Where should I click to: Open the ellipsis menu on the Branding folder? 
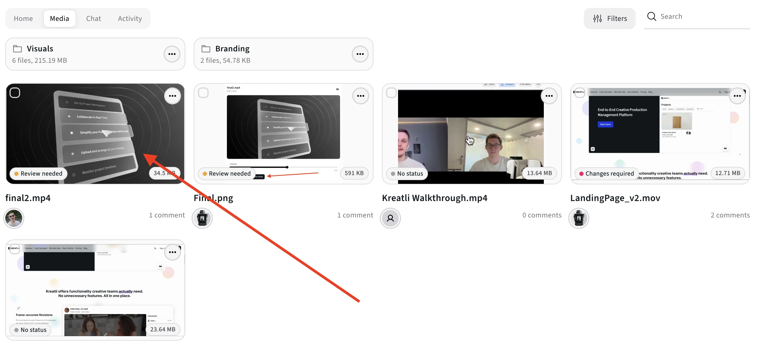click(x=360, y=54)
